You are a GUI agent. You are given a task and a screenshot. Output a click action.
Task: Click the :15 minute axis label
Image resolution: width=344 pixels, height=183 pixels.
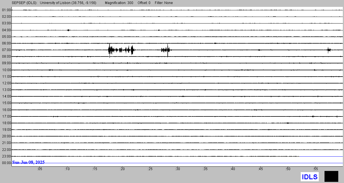(x=95, y=169)
